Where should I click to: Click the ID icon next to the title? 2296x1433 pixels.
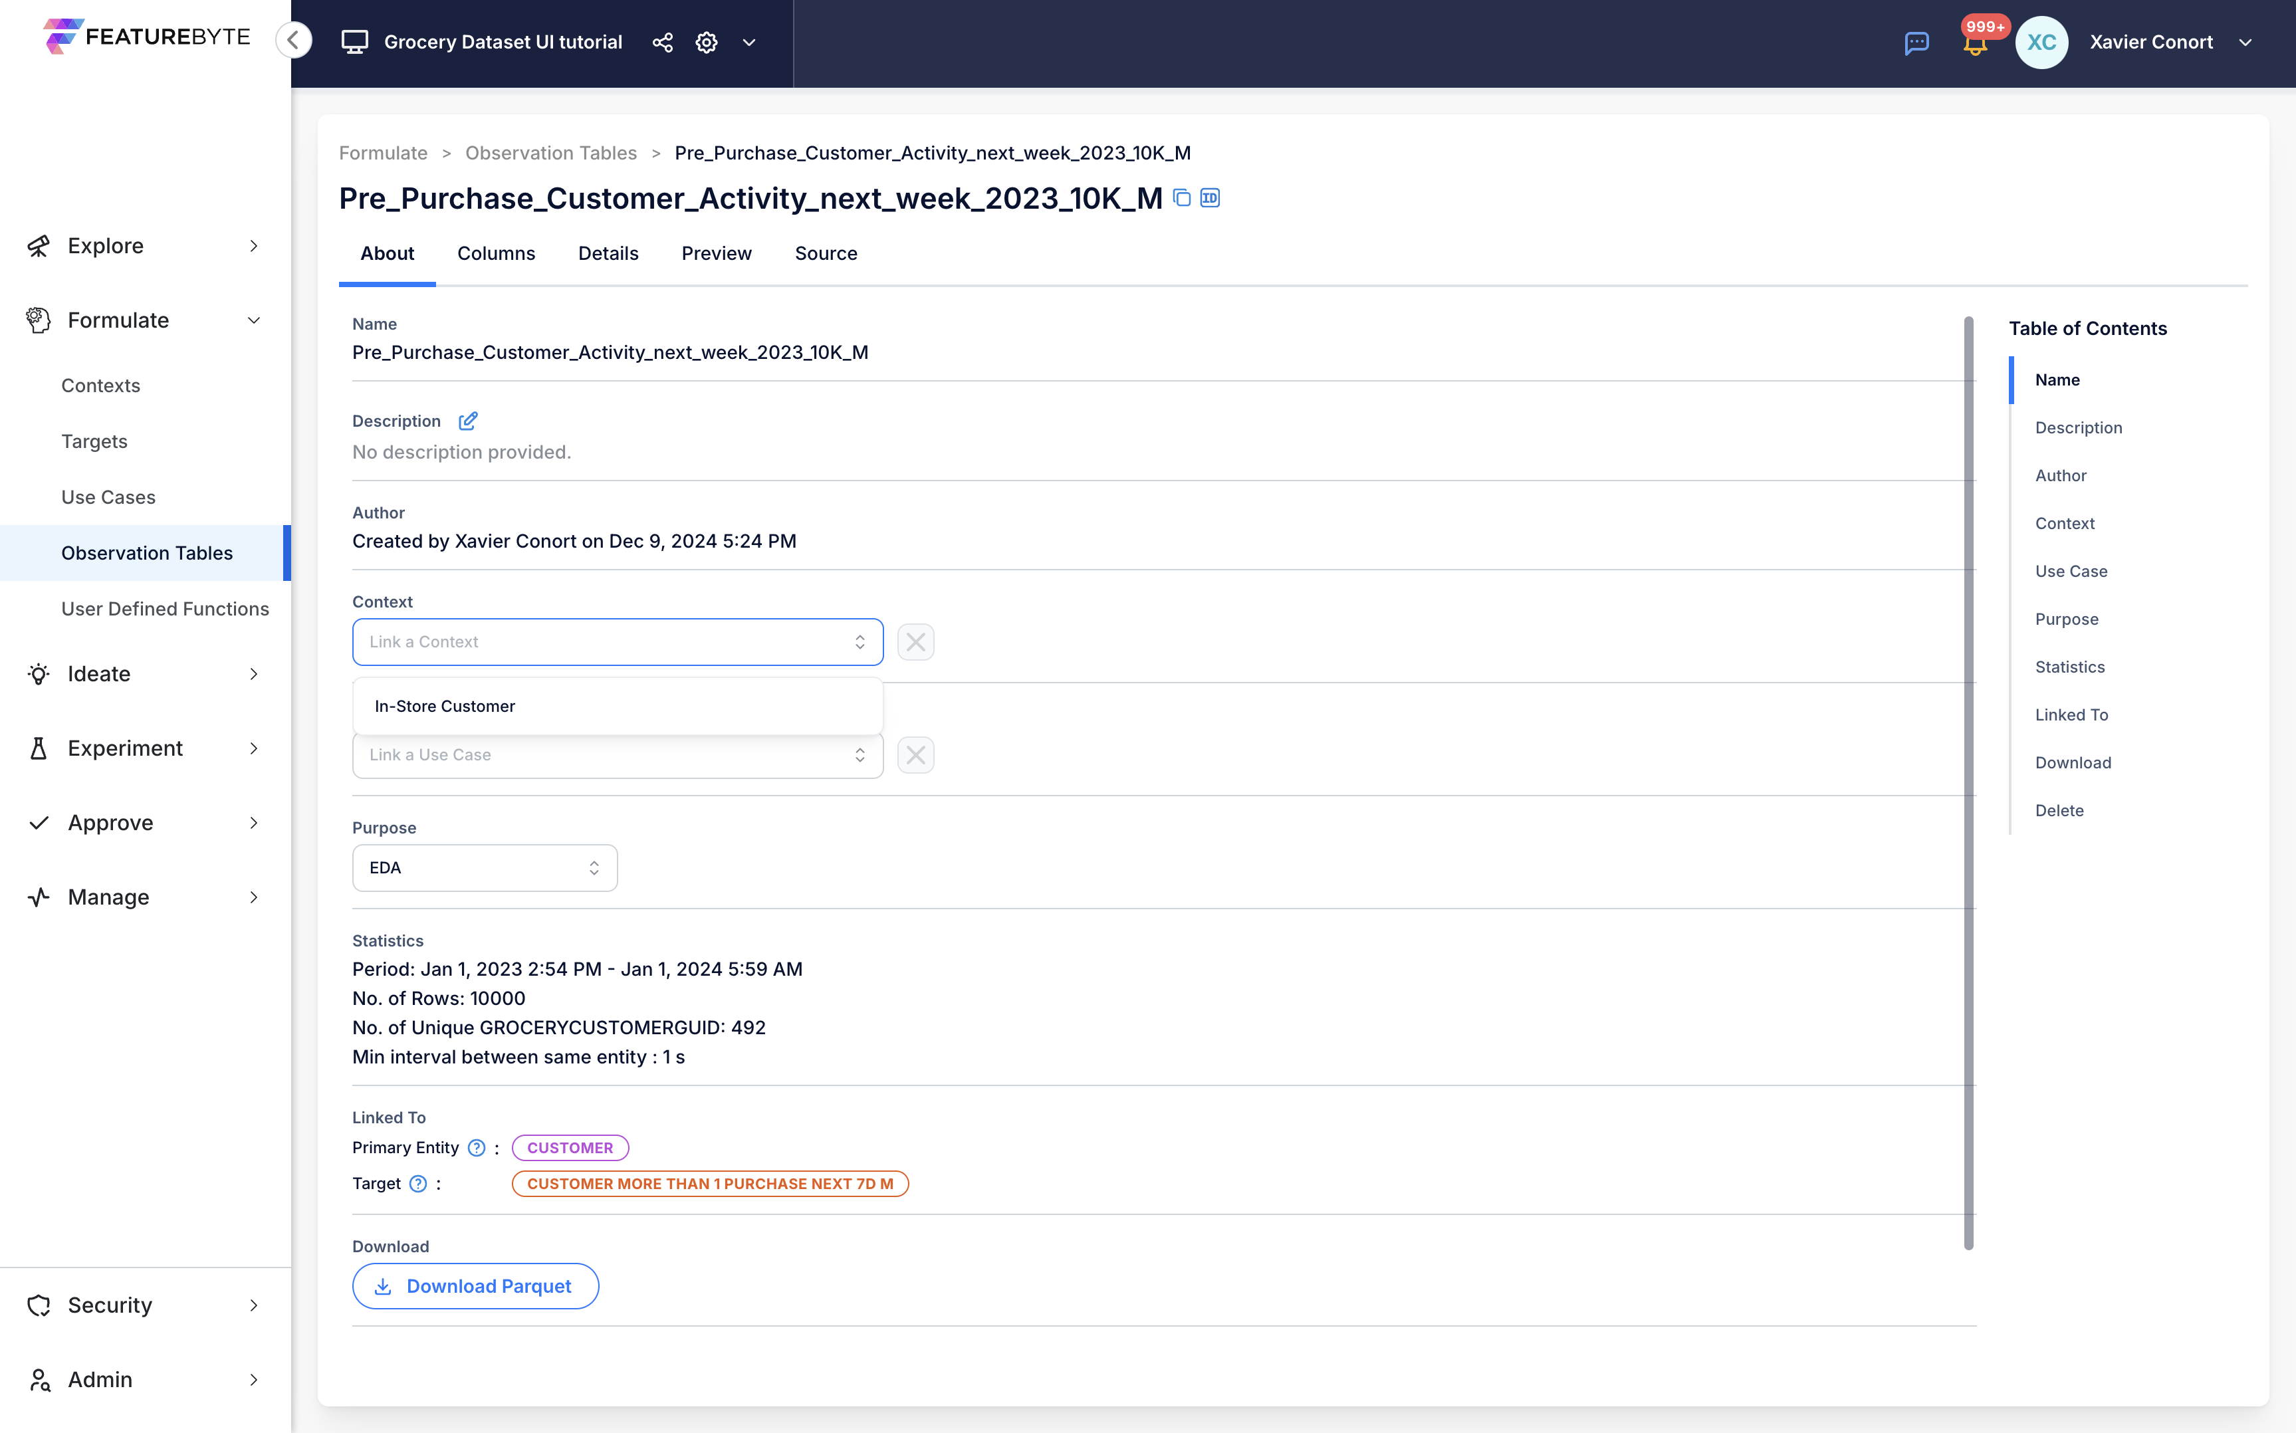point(1210,197)
